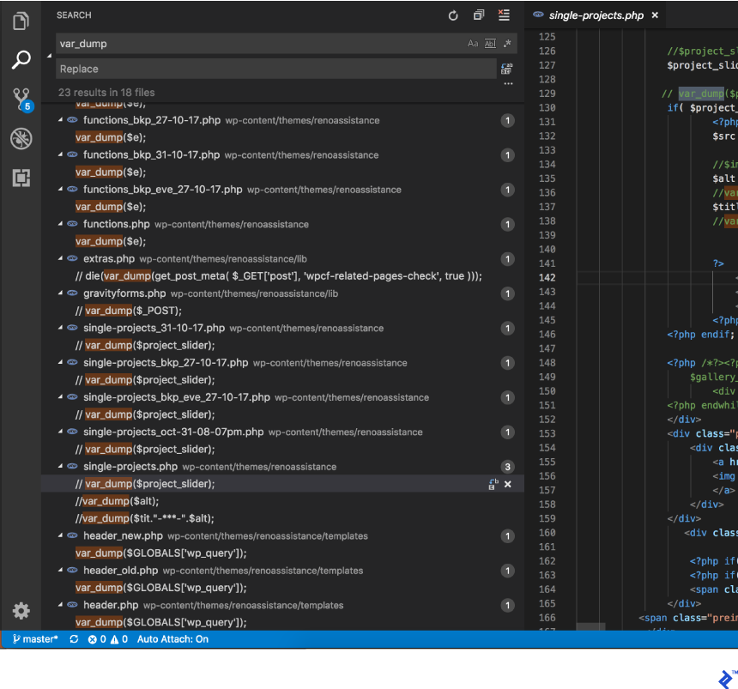The image size is (738, 689).
Task: Open the Explorer view in the Activity Bar
Action: click(x=21, y=21)
